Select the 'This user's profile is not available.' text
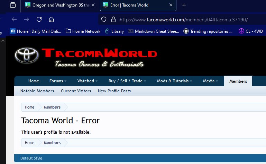266x164 pixels. (x=56, y=132)
